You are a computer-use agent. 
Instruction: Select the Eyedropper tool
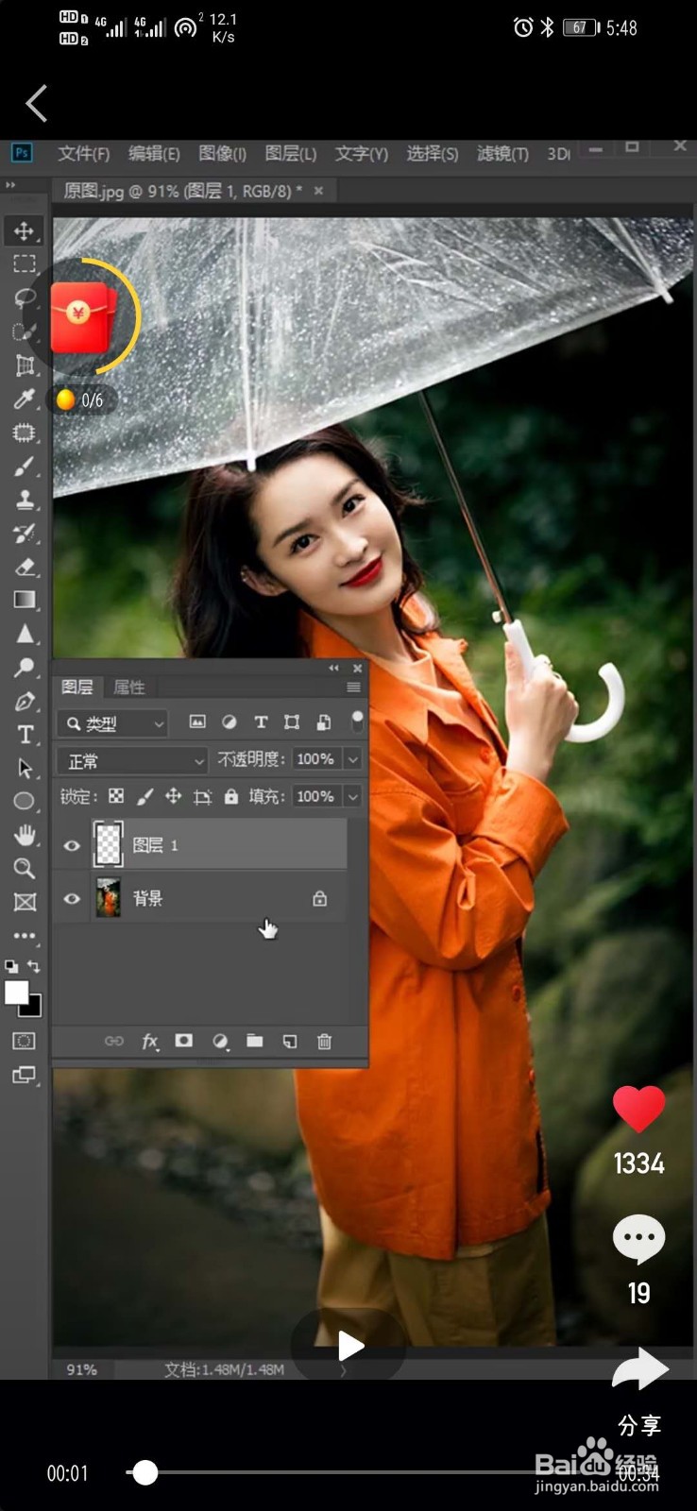tap(25, 399)
